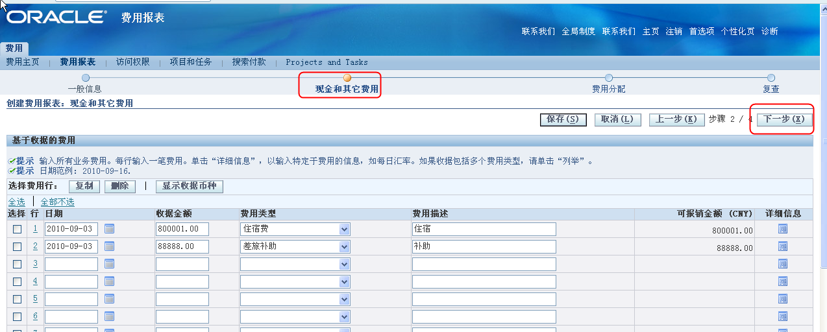Tick the checkbox for row 3
Viewport: 827px width, 332px height.
(18, 264)
